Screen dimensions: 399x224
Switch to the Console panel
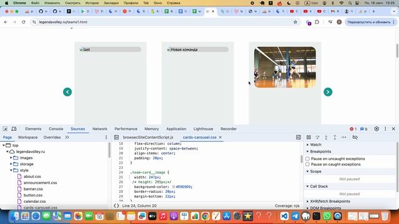56,129
